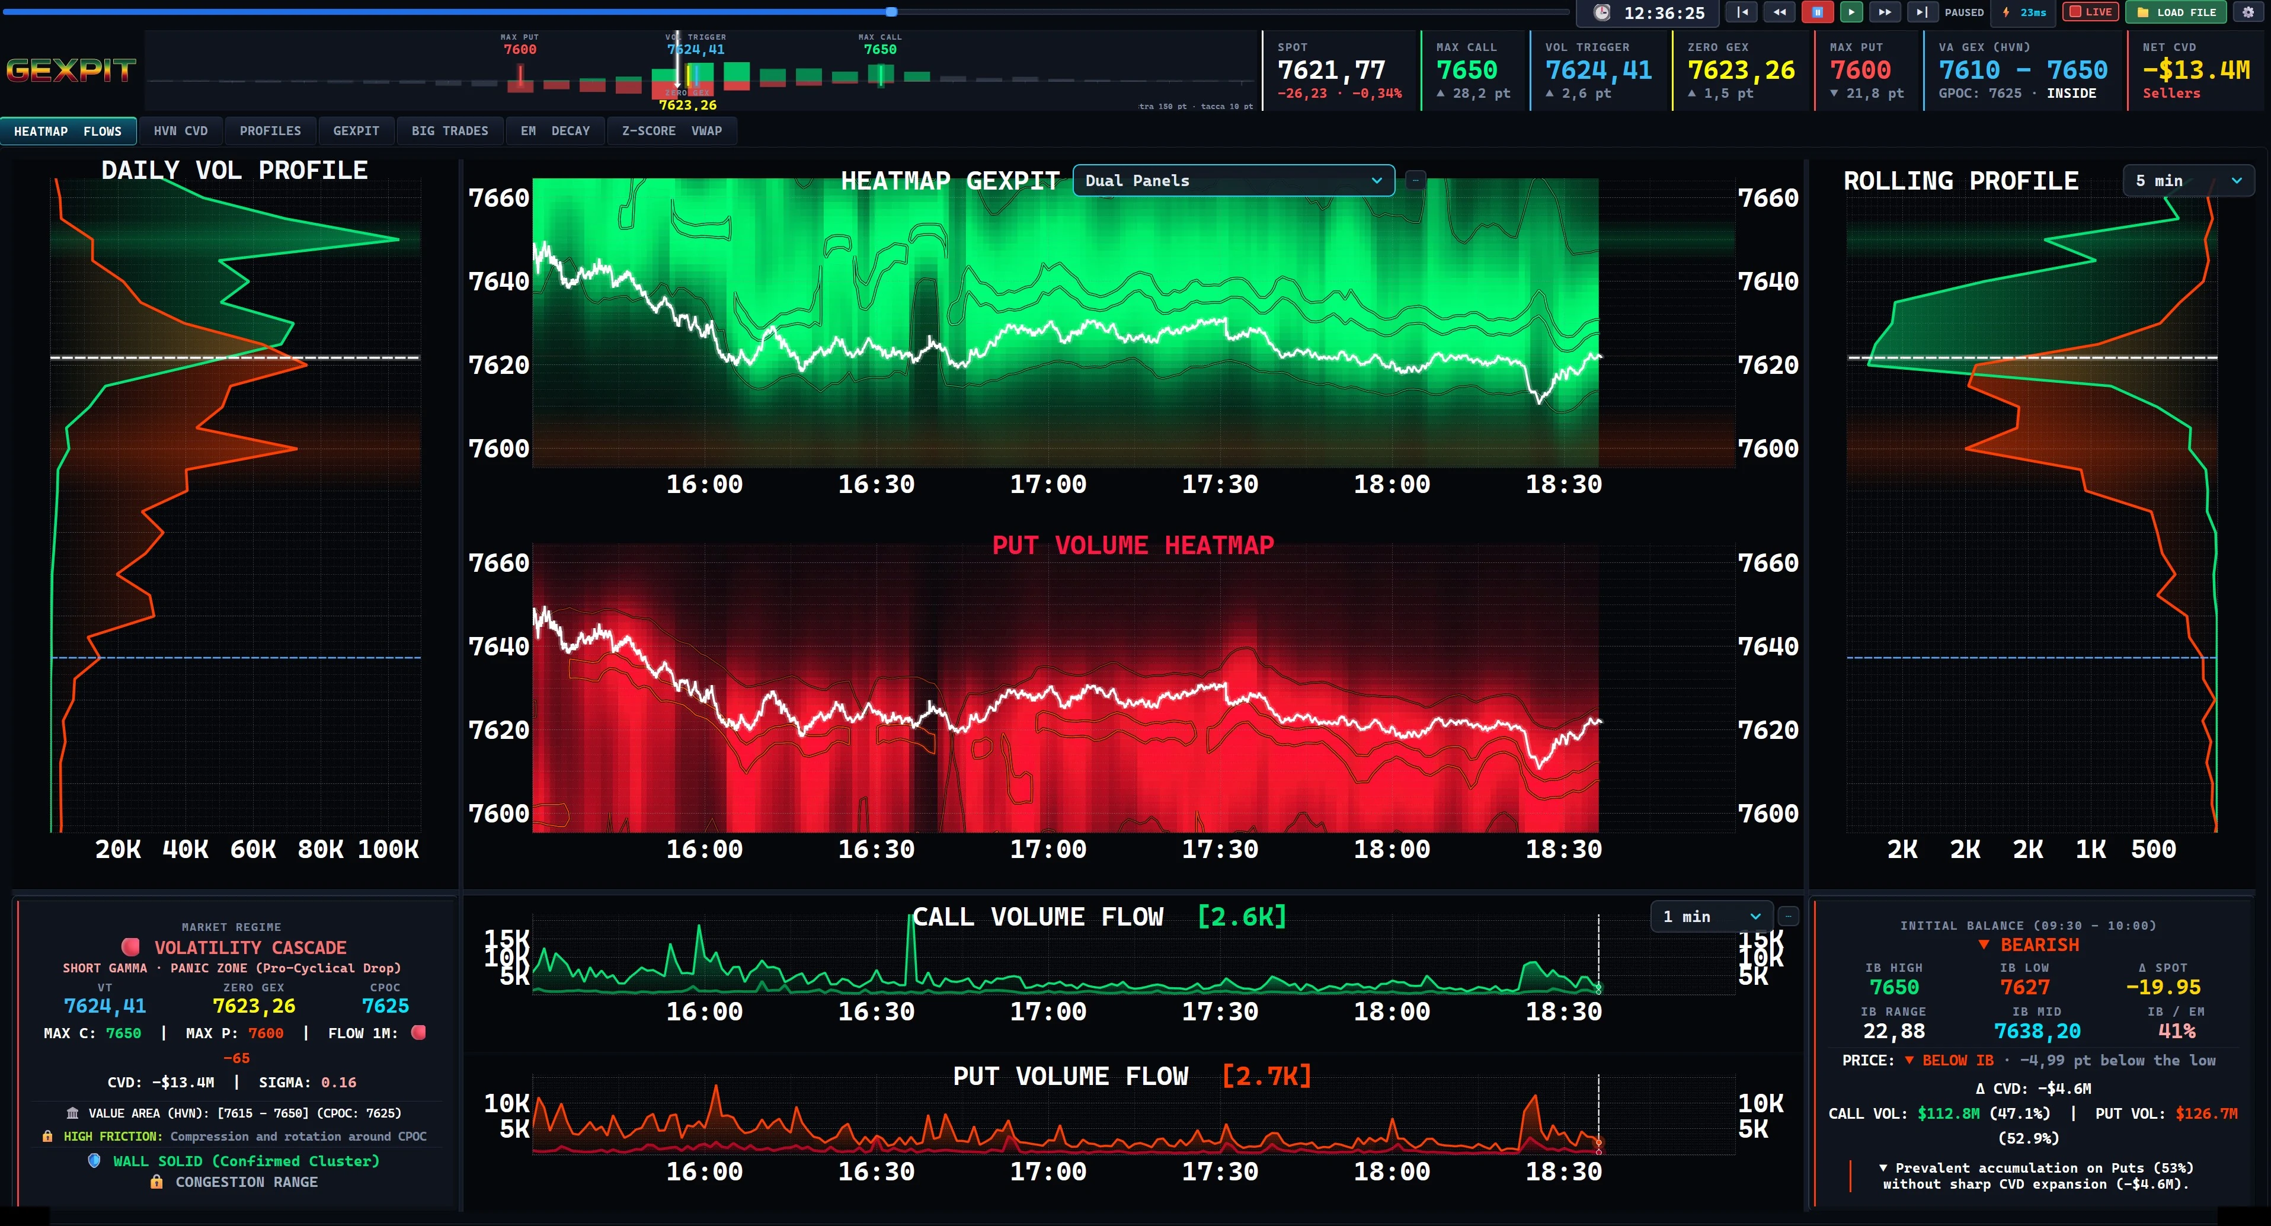The image size is (2271, 1226).
Task: Skip to the end of playback
Action: point(1922,12)
